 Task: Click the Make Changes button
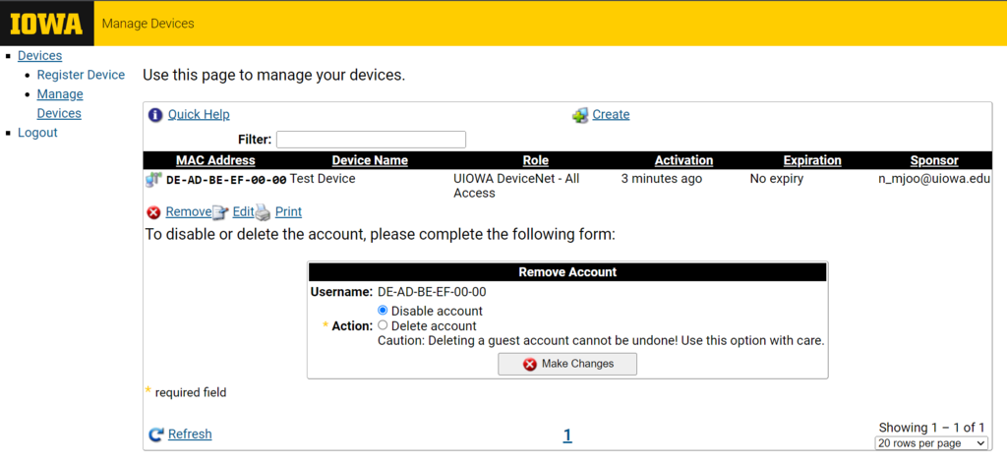click(x=567, y=364)
